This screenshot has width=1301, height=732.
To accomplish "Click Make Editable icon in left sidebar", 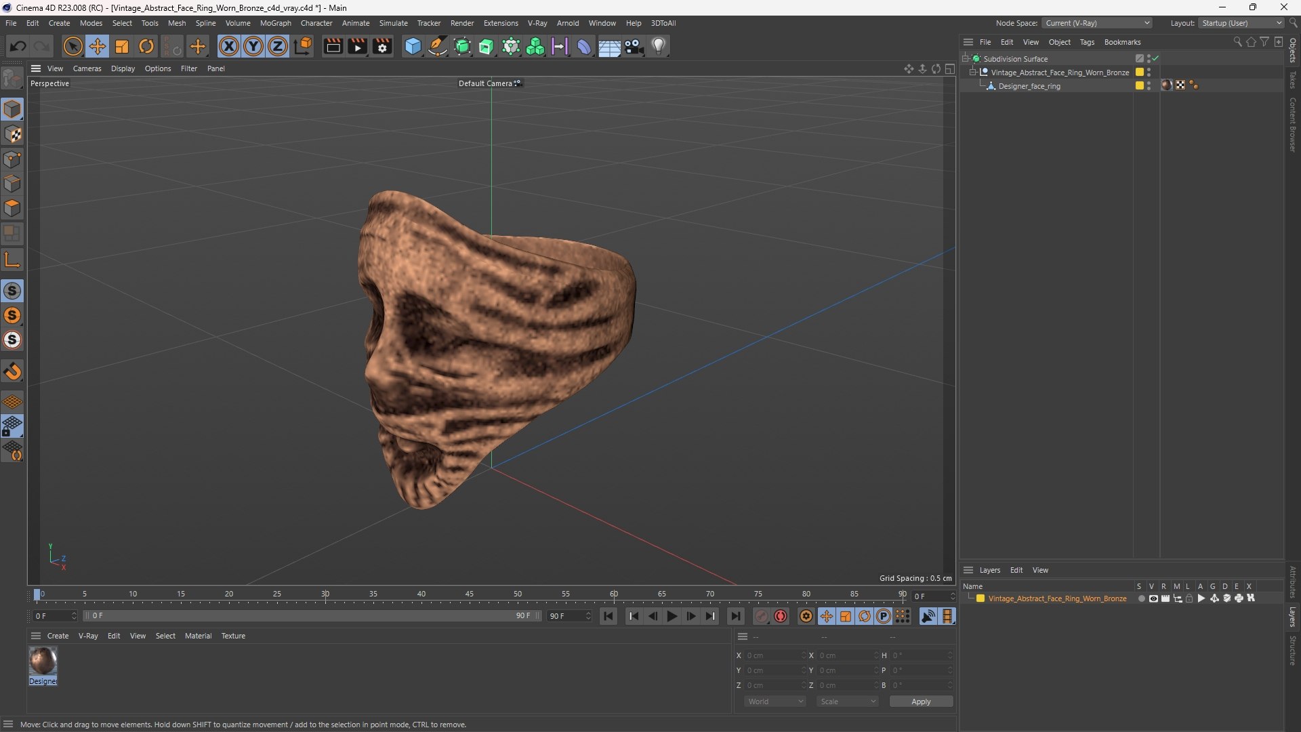I will [12, 79].
